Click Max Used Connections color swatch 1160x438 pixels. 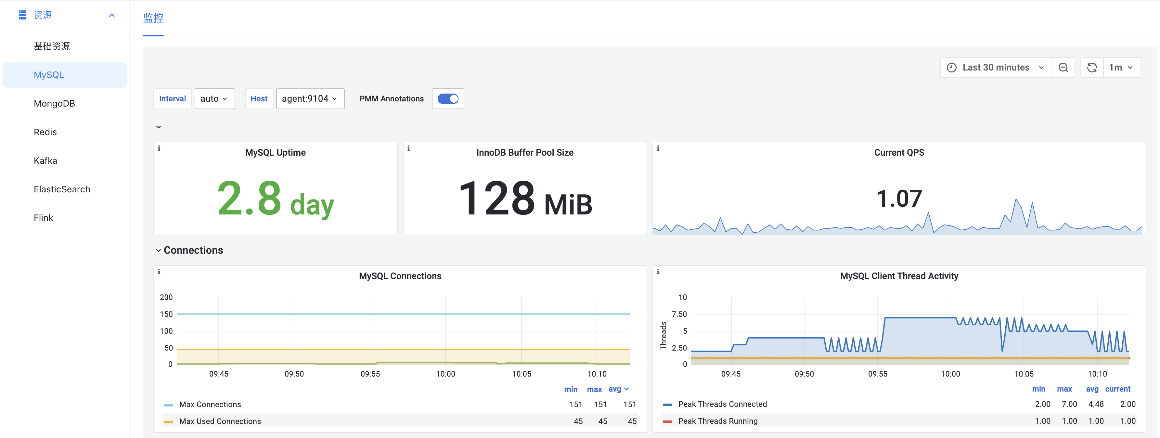coord(168,422)
